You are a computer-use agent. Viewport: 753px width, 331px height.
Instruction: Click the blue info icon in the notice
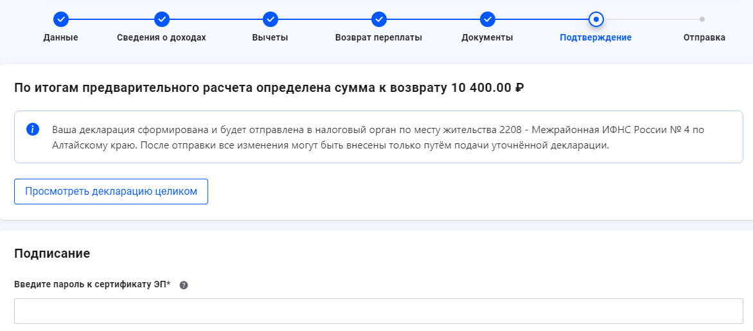click(33, 129)
